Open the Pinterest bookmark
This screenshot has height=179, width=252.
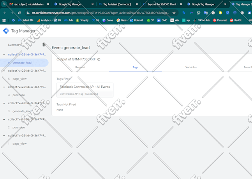click(220, 20)
